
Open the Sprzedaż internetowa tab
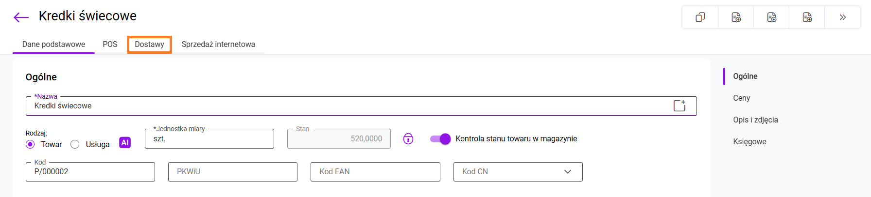pyautogui.click(x=218, y=45)
